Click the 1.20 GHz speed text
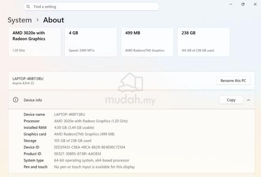 [x=19, y=51]
